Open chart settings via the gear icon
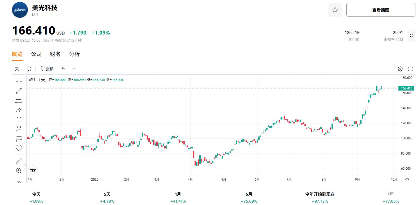This screenshot has height=205, width=417. point(400,69)
